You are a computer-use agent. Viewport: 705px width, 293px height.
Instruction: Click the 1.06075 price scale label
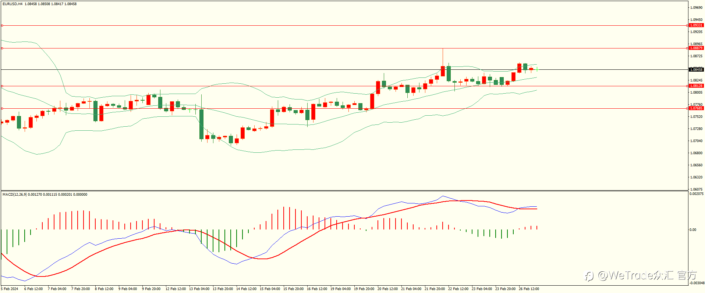[x=696, y=189]
